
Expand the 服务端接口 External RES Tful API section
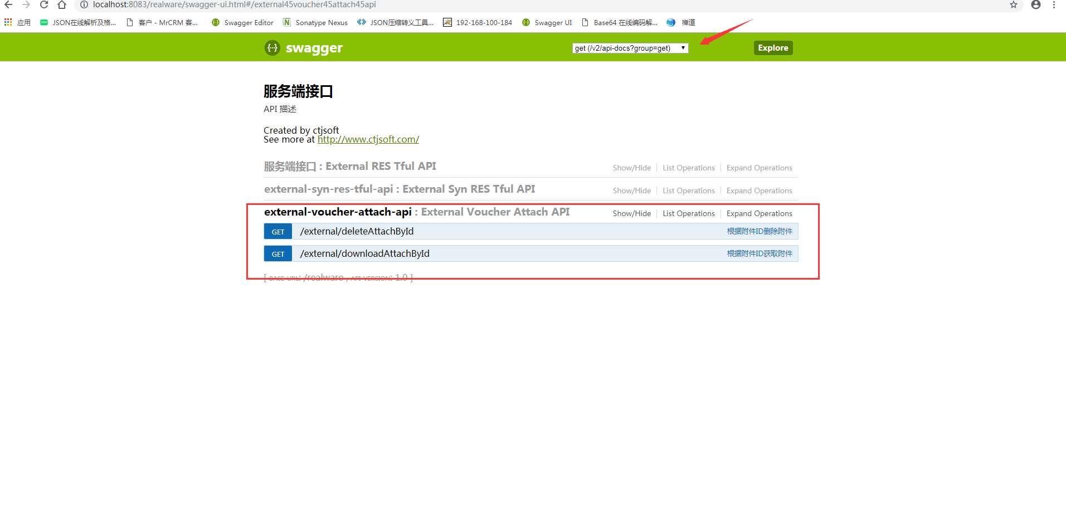[x=350, y=166]
